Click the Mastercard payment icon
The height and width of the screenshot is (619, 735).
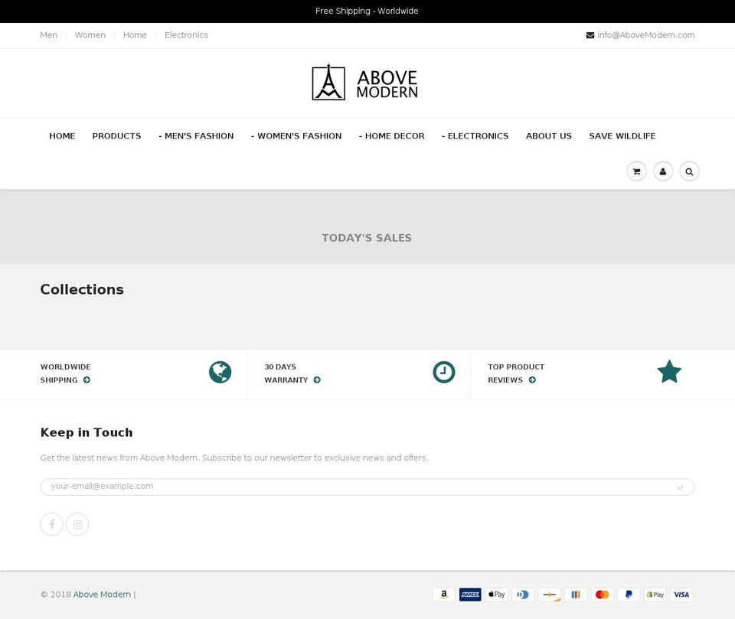click(x=602, y=595)
